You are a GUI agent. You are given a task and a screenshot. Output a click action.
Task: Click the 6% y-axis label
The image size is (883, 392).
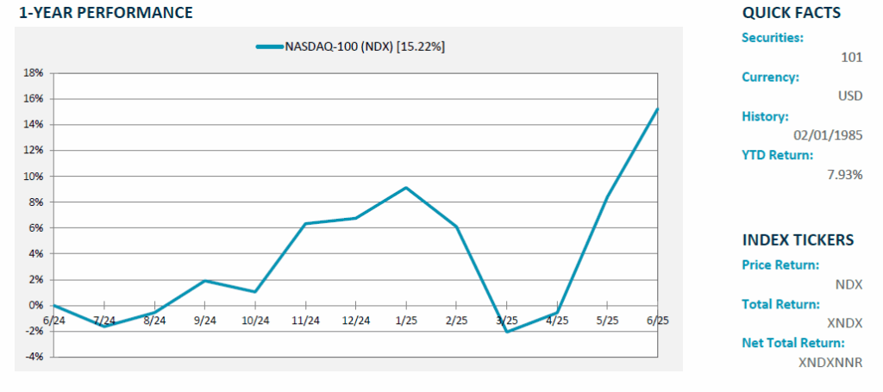tap(35, 228)
